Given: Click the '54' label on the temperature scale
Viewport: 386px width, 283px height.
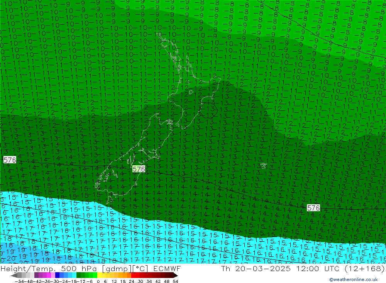Looking at the screenshot, I should (x=175, y=281).
